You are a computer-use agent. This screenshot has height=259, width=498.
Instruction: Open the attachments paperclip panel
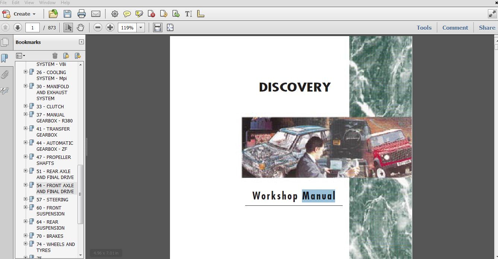(x=5, y=74)
